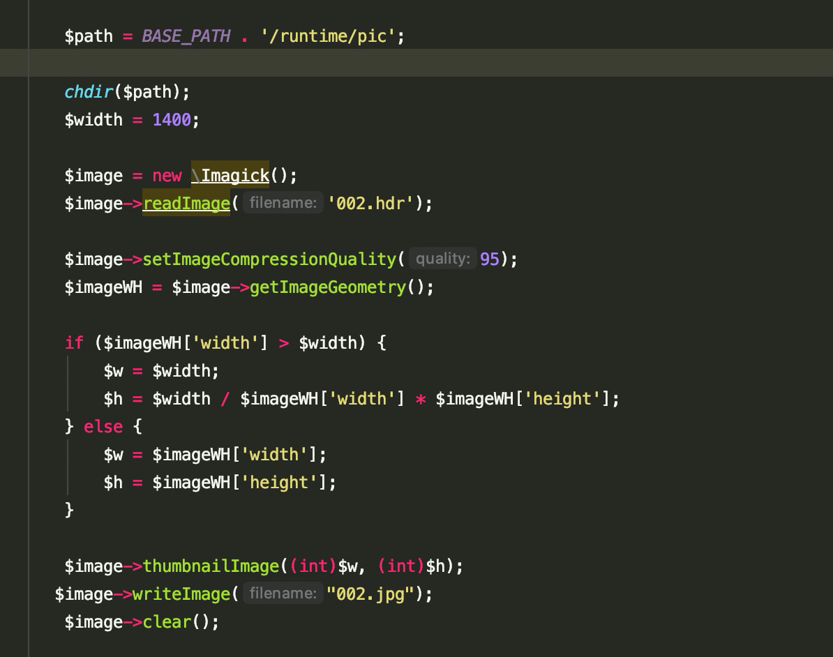Select the (int) cast before $w

pos(311,566)
